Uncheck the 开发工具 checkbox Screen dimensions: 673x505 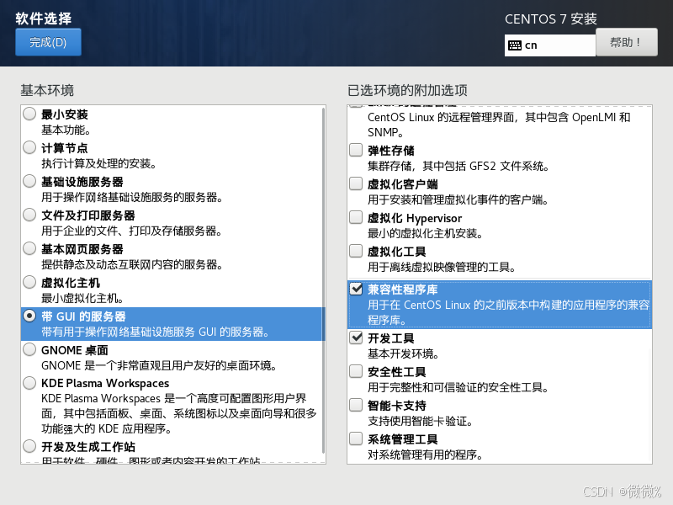(356, 338)
